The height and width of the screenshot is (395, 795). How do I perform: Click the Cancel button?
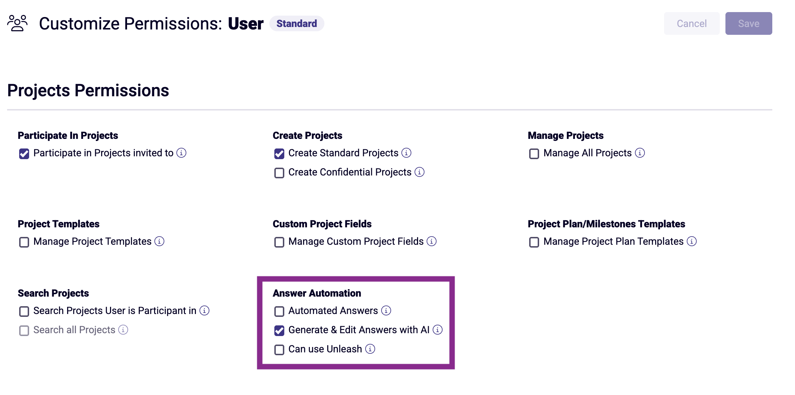point(692,23)
